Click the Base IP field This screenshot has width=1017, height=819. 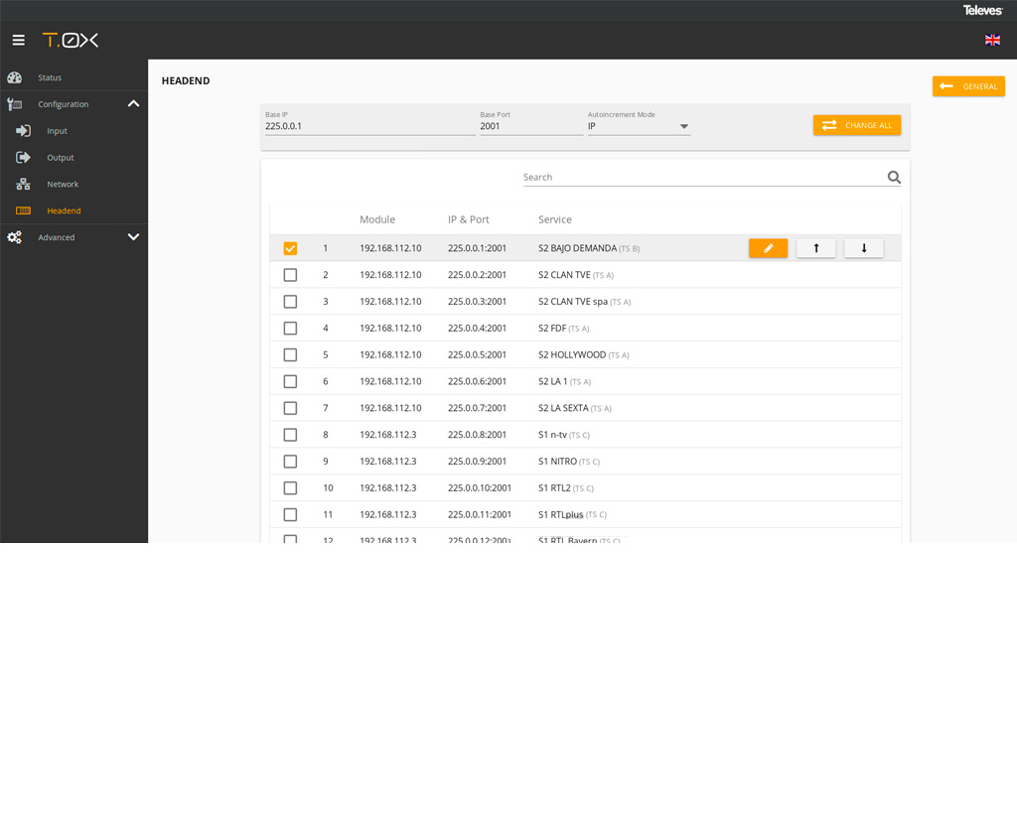pyautogui.click(x=369, y=126)
